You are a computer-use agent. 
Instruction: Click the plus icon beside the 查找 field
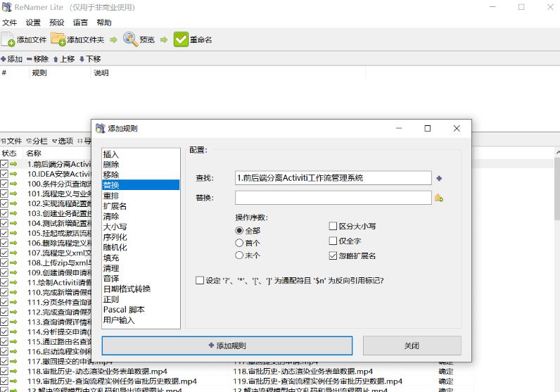pyautogui.click(x=440, y=179)
